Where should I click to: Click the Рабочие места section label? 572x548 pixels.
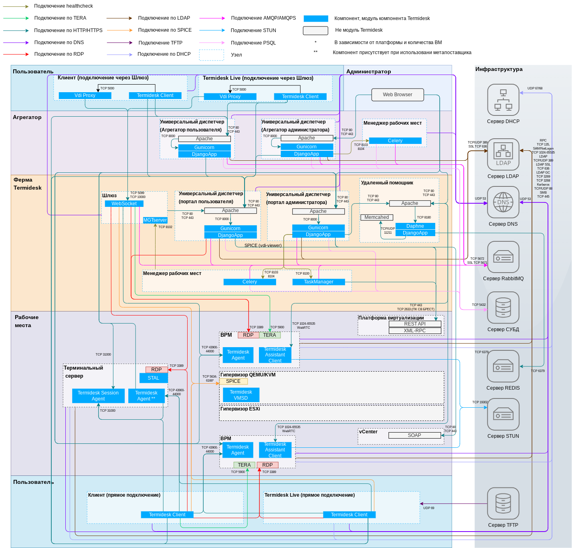pyautogui.click(x=27, y=321)
